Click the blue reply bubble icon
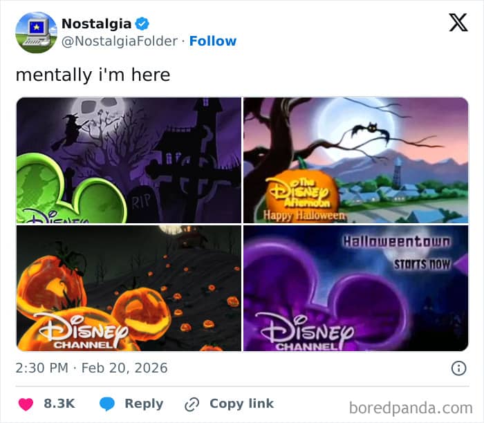Screen dimensions: 484x423 tap(106, 404)
